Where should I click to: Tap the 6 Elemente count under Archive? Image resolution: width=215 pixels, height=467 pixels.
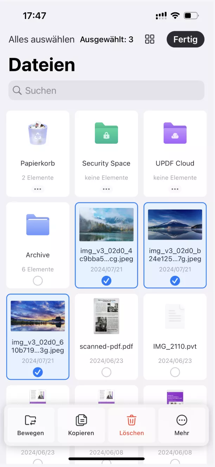click(38, 269)
